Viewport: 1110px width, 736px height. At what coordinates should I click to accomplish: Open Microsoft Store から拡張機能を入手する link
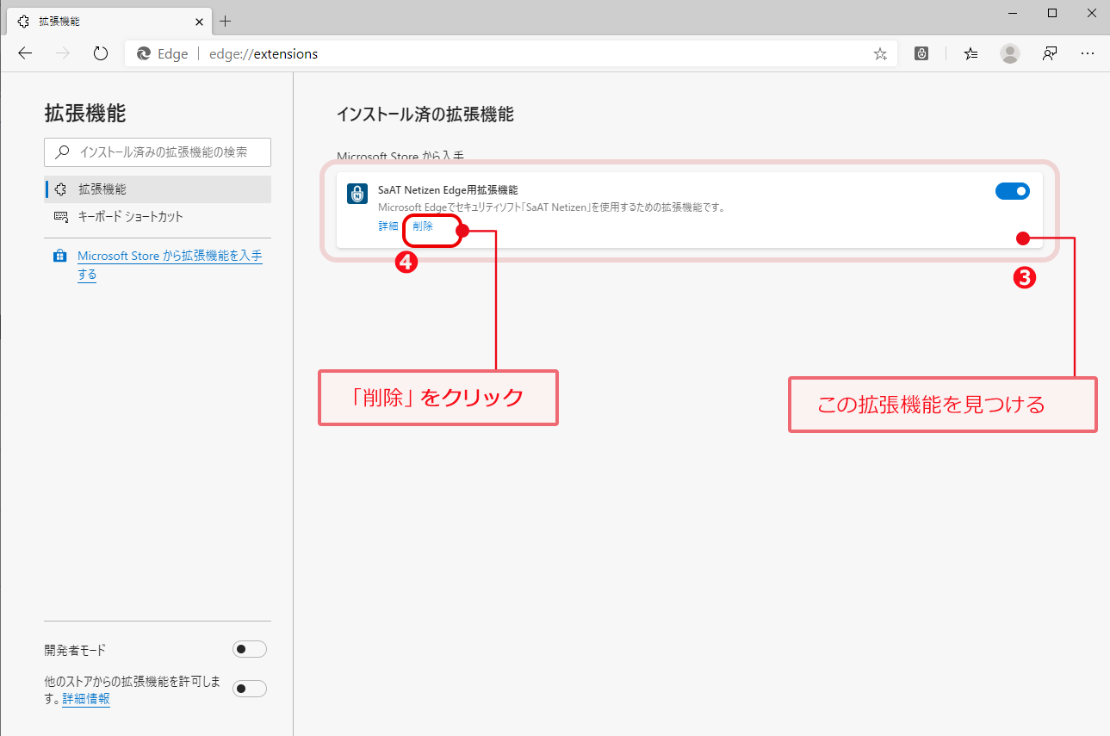point(170,256)
